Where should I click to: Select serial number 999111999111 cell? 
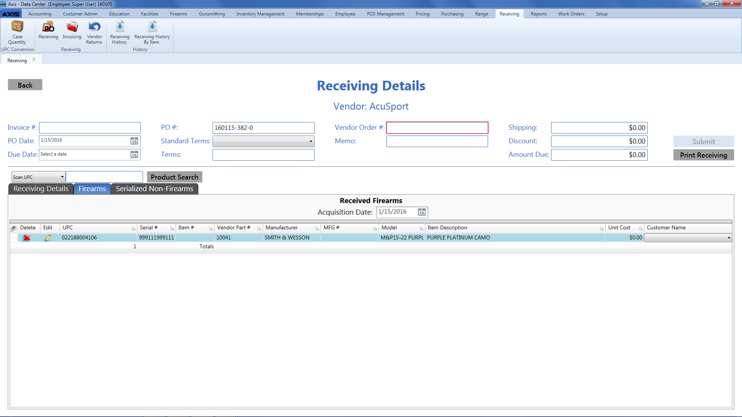pos(157,238)
